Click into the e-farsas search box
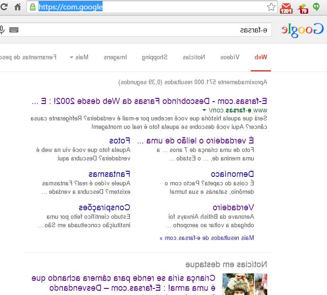 tap(136, 30)
